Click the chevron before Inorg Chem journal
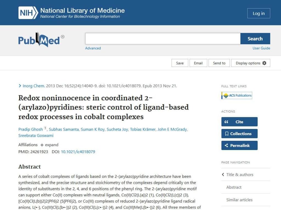This screenshot has width=281, height=210. pyautogui.click(x=20, y=86)
